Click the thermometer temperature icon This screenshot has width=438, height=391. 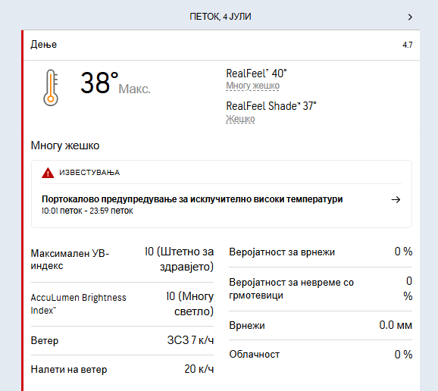click(51, 87)
